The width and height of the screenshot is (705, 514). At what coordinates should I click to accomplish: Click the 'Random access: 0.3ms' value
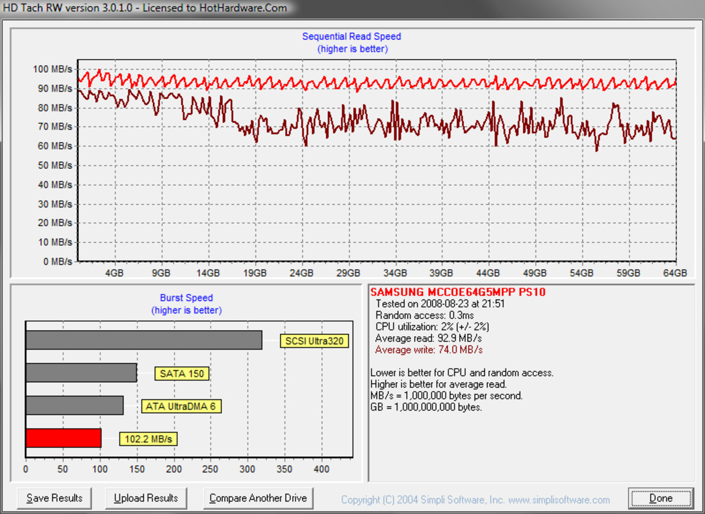pos(424,315)
